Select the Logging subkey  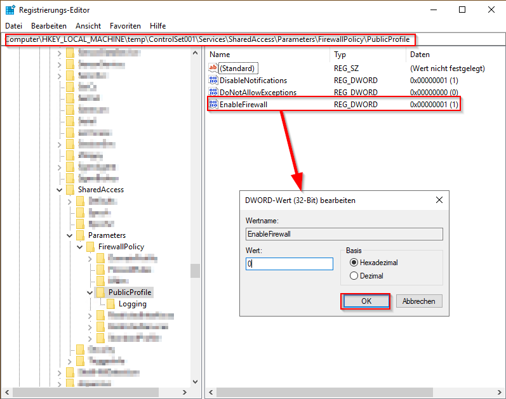132,304
